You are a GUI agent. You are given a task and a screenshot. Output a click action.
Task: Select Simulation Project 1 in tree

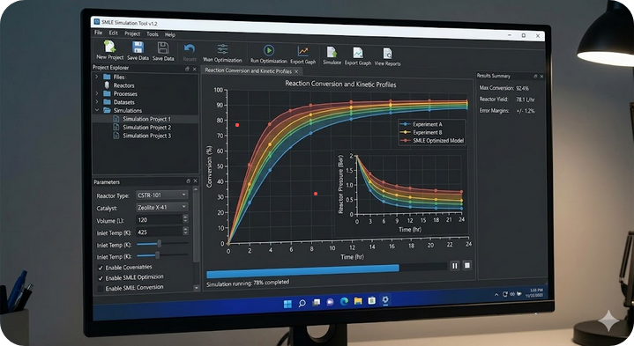click(146, 119)
